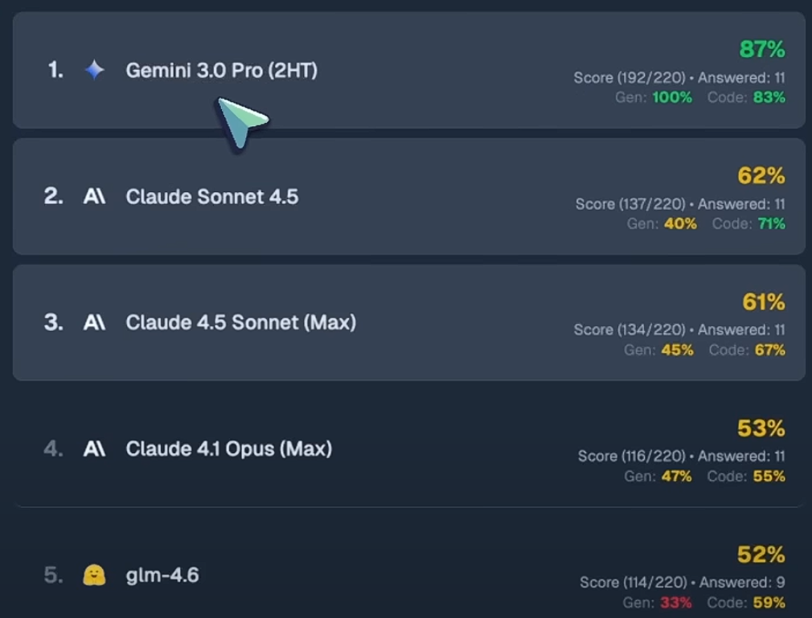Open the Gemini 3.0 Pro (2HT) model name

tap(221, 71)
